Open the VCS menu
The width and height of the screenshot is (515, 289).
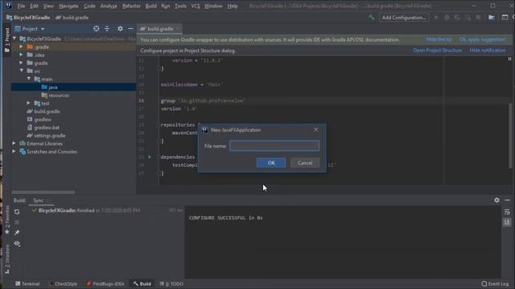[196, 6]
